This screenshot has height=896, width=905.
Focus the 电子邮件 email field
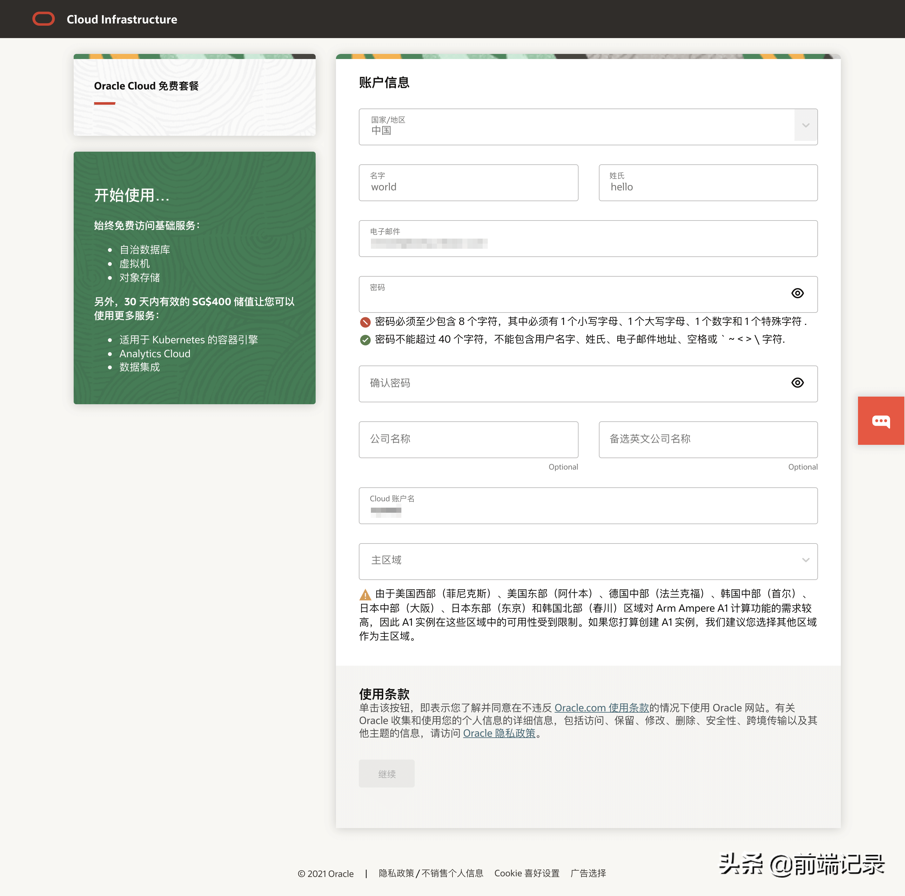[588, 238]
